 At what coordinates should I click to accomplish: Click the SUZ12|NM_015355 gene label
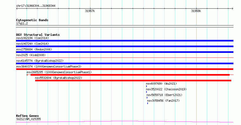(28, 119)
